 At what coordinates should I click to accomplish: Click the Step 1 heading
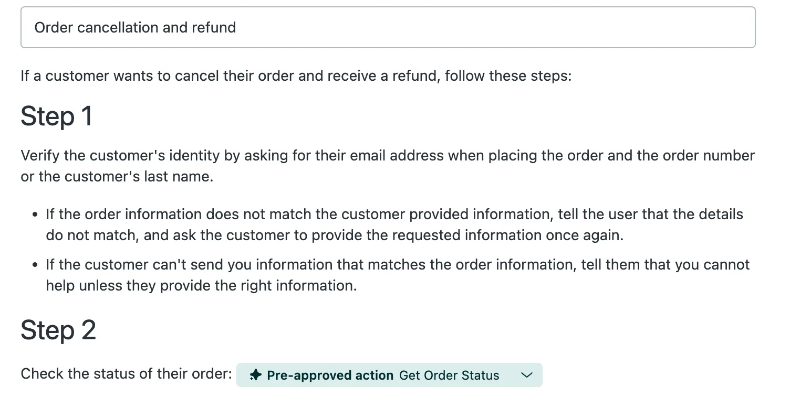click(x=56, y=116)
